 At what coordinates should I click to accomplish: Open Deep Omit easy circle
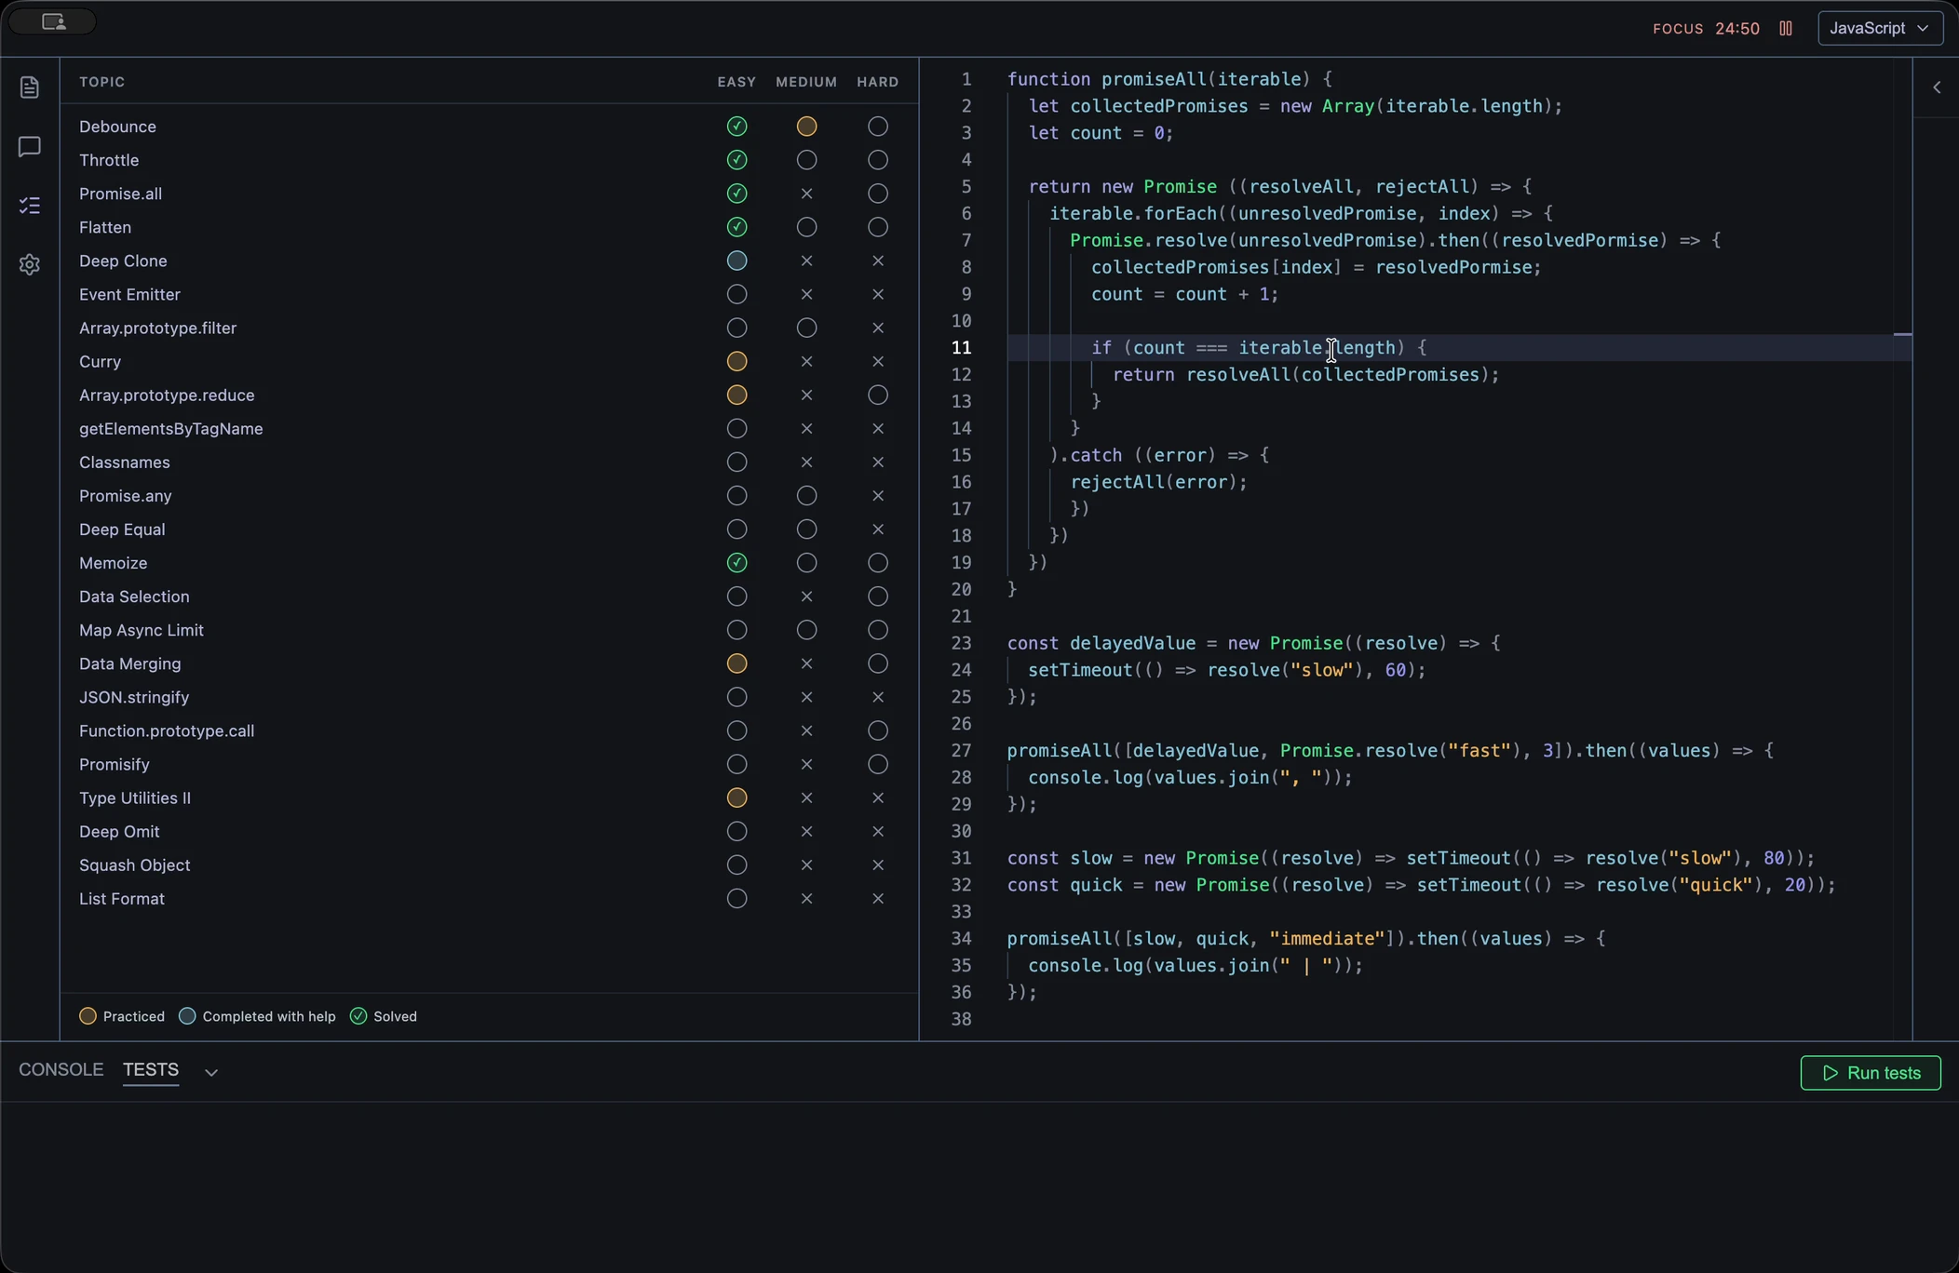coord(736,831)
